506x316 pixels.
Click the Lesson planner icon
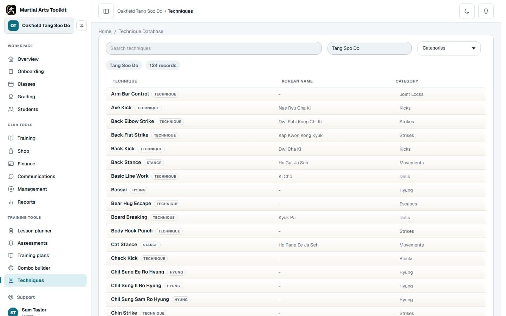tap(11, 231)
